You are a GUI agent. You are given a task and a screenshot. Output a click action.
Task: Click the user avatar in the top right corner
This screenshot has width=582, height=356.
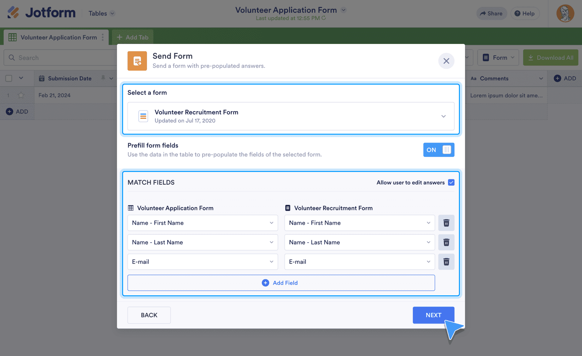(565, 13)
